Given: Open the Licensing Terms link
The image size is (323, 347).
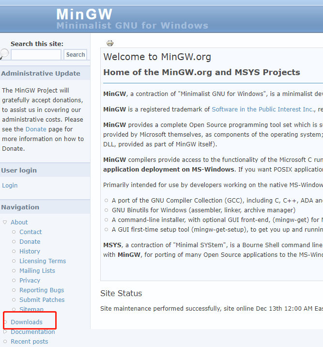Looking at the screenshot, I should [43, 261].
